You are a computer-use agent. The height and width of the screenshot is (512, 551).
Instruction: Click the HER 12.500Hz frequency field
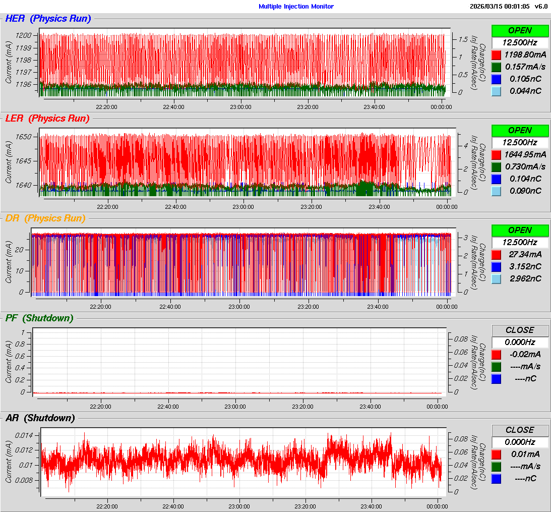(520, 42)
